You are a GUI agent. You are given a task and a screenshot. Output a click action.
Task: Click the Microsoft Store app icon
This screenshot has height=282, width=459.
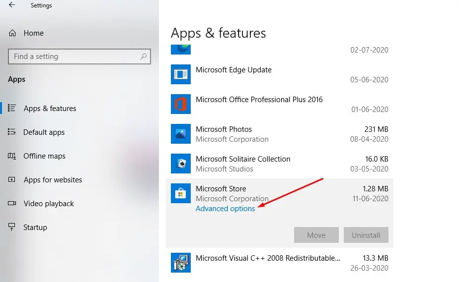coord(180,193)
